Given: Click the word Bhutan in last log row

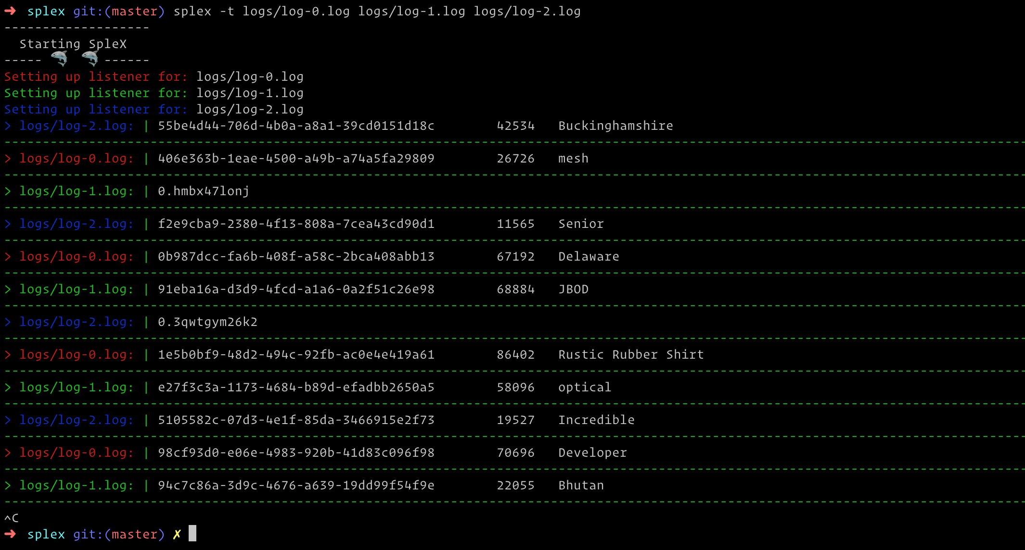Looking at the screenshot, I should (581, 486).
